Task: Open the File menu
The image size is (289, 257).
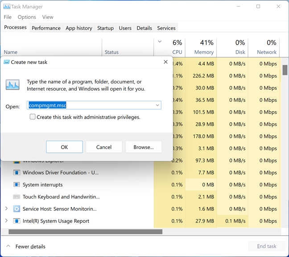Action: click(x=8, y=17)
